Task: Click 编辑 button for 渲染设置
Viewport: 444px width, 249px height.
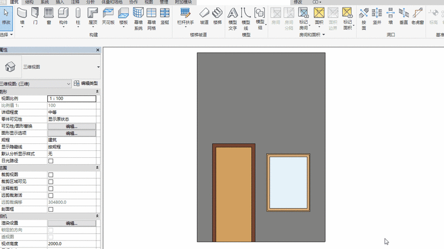Action: click(x=71, y=223)
